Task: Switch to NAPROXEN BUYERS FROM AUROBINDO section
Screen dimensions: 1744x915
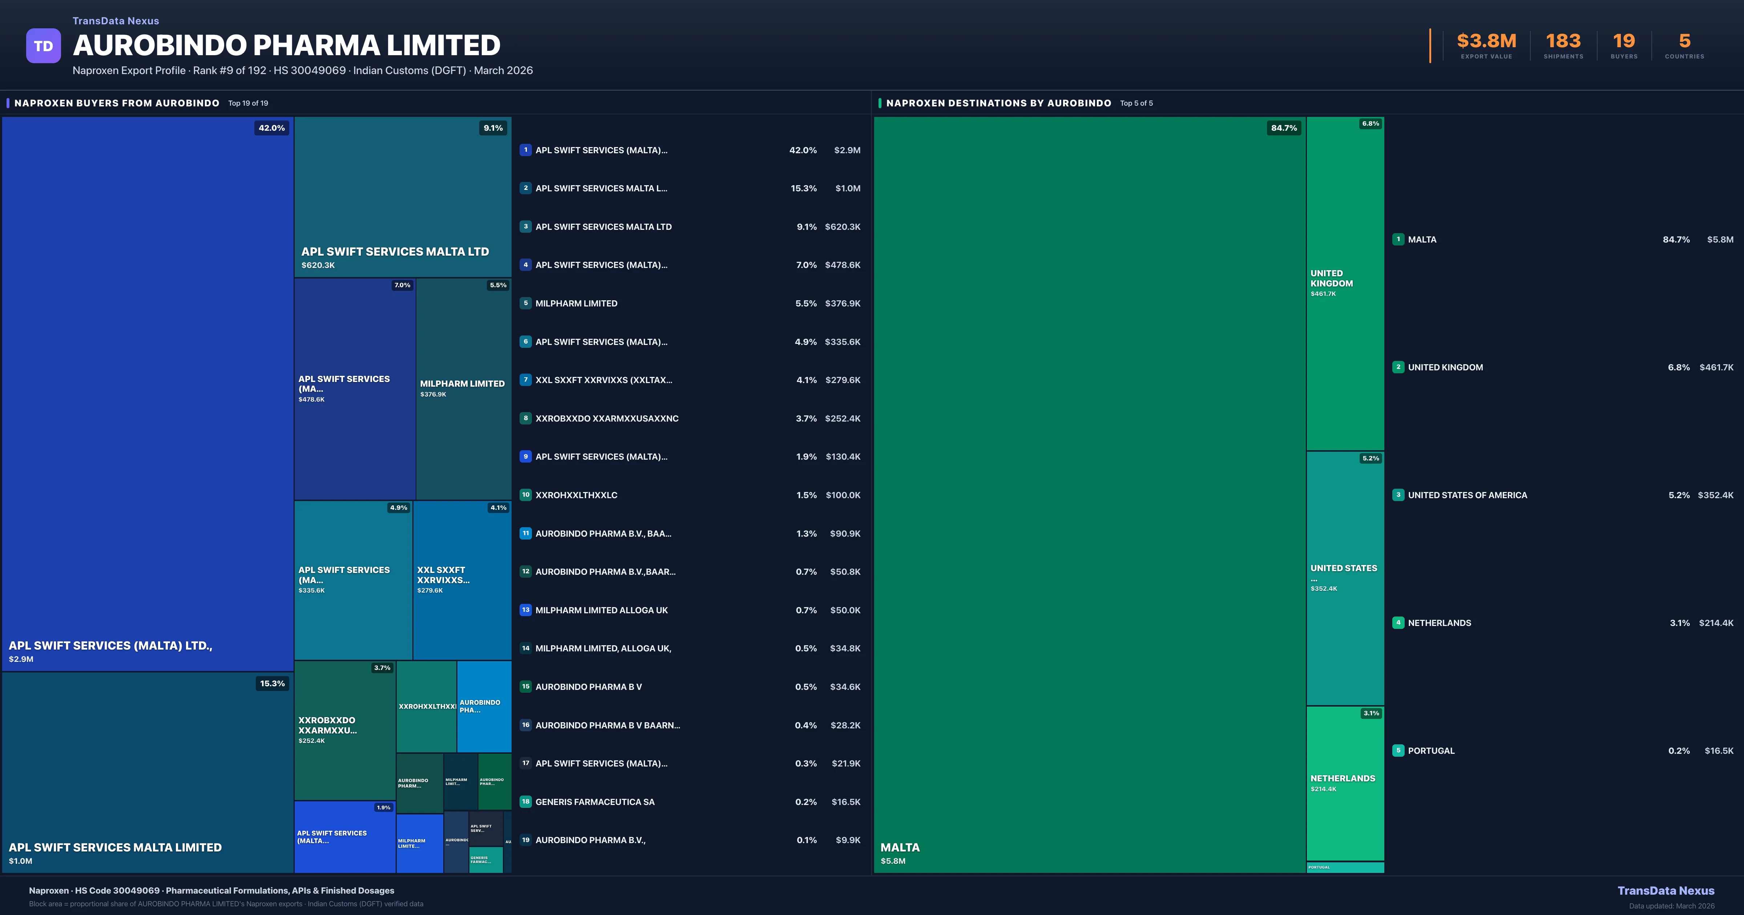Action: point(116,103)
